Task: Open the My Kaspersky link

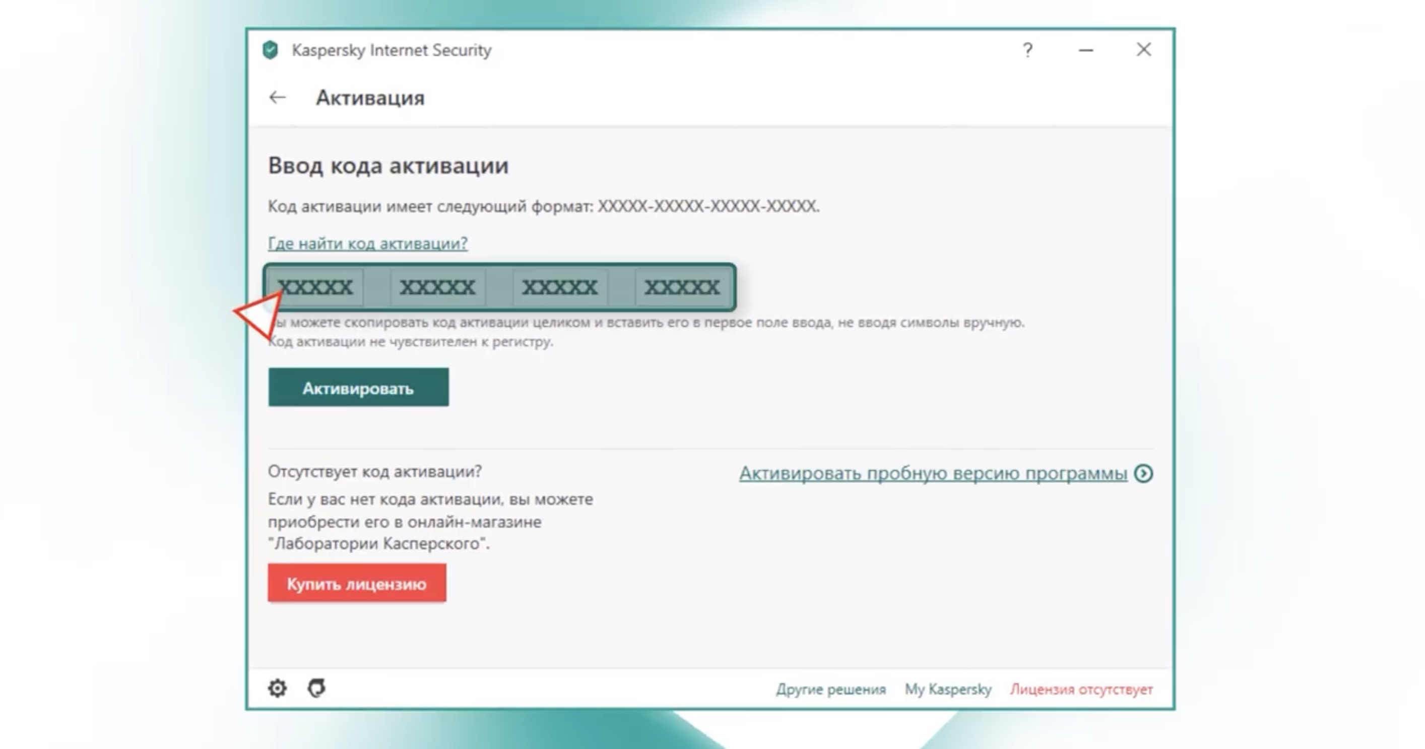Action: click(x=948, y=689)
